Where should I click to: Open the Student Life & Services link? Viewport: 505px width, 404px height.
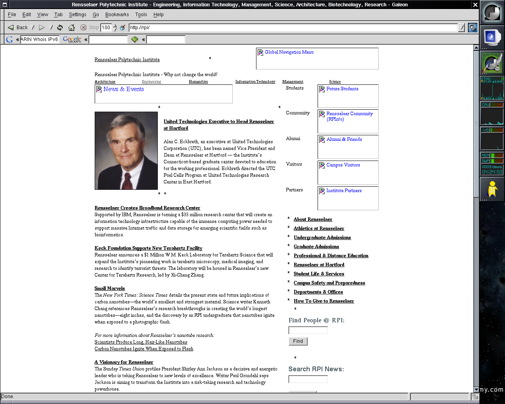pyautogui.click(x=319, y=274)
